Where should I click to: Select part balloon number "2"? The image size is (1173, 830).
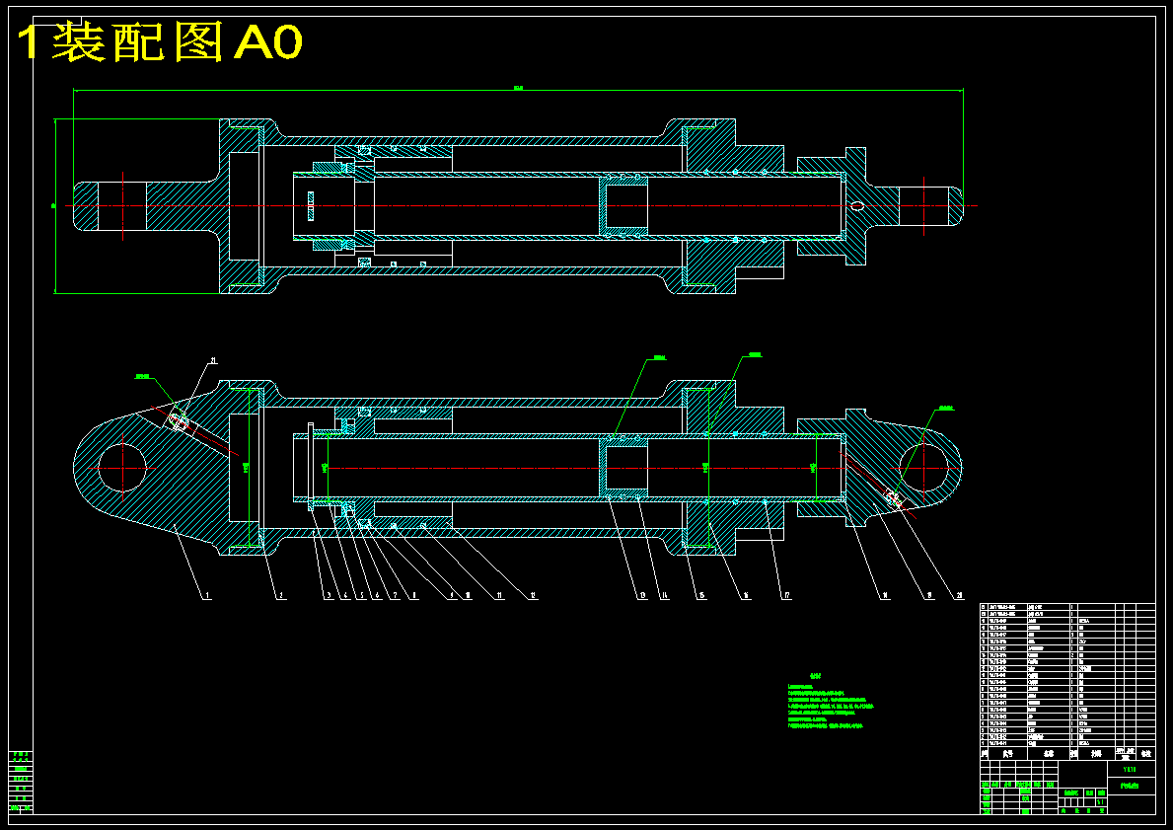pyautogui.click(x=281, y=595)
